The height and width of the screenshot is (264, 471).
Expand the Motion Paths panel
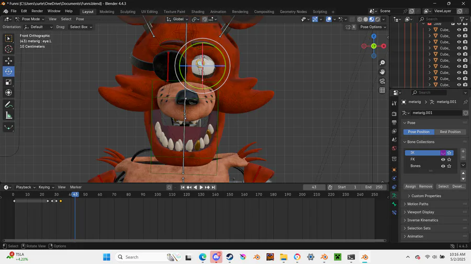tap(418, 204)
